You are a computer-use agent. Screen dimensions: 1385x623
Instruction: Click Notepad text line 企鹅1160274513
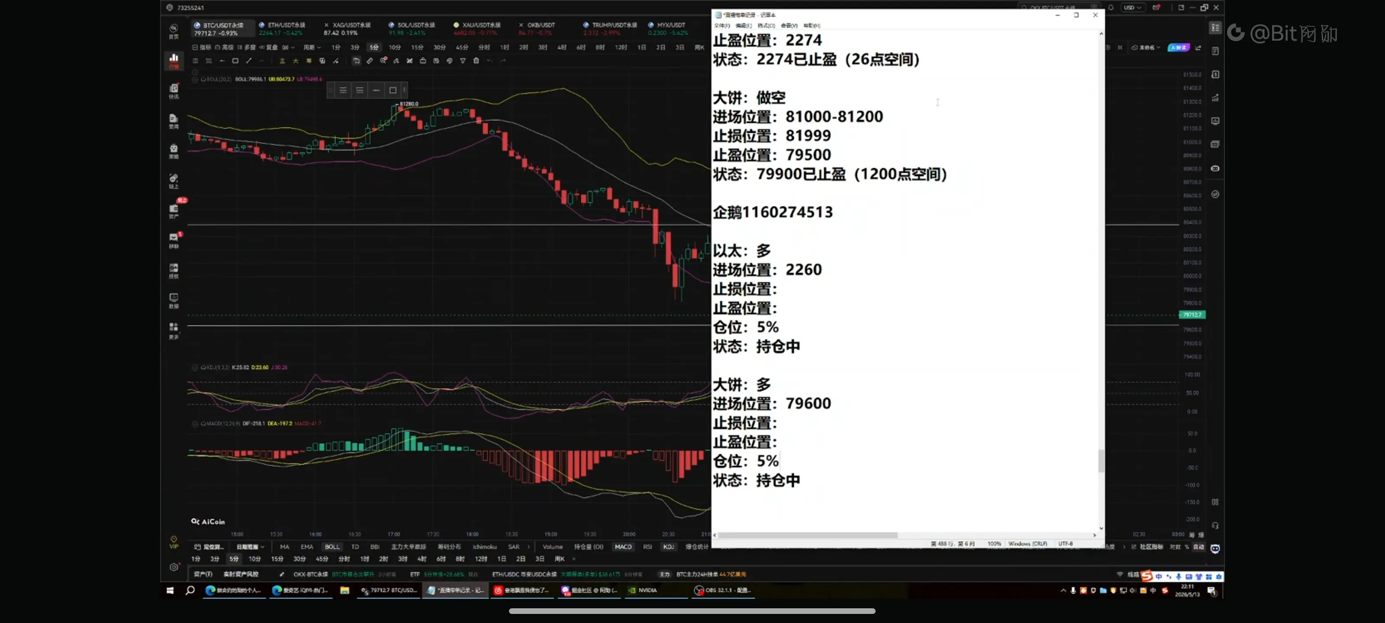coord(773,212)
